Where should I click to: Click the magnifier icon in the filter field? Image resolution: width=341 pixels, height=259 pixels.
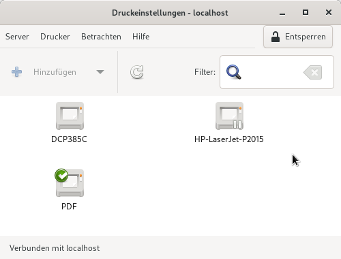(234, 72)
